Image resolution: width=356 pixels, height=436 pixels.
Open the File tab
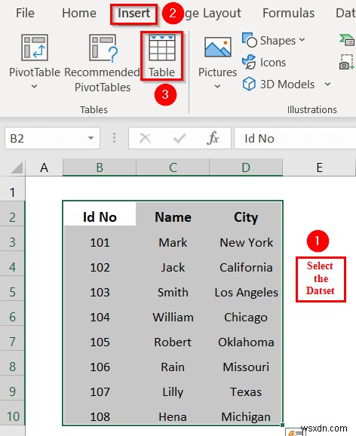[x=25, y=13]
